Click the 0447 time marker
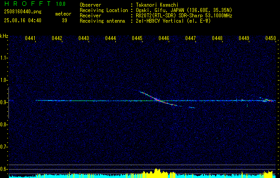 (191, 38)
